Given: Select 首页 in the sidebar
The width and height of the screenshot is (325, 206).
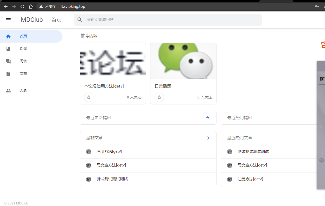Looking at the screenshot, I should coord(31,36).
